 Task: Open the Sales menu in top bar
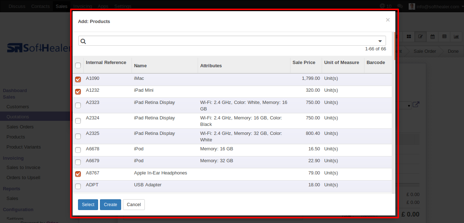[61, 6]
